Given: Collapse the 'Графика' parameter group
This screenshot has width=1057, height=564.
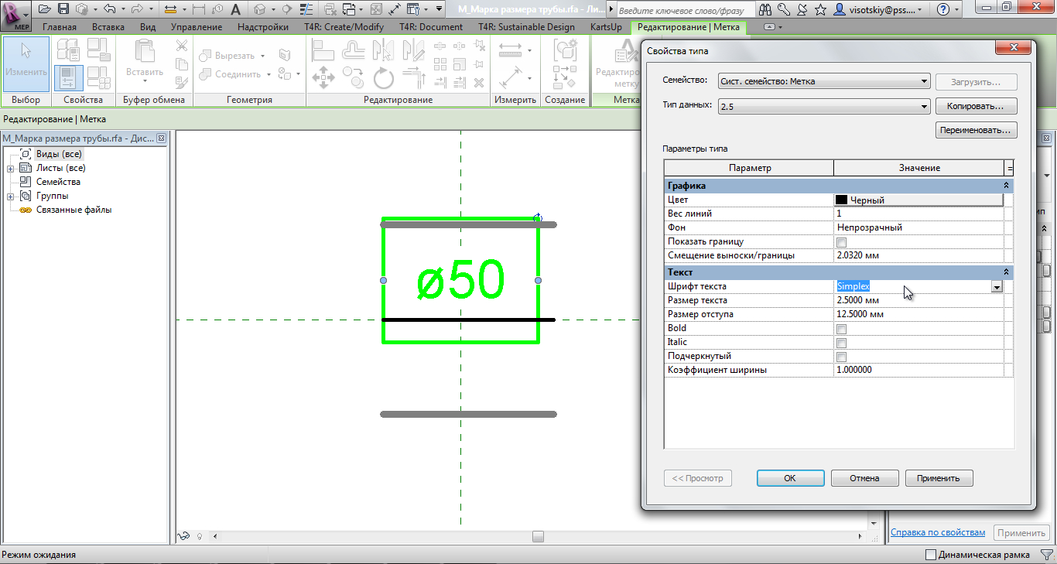Looking at the screenshot, I should (x=1006, y=186).
